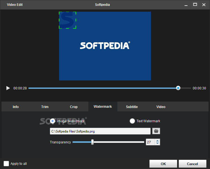Click the watermark image path field
This screenshot has width=210, height=169.
coord(100,131)
